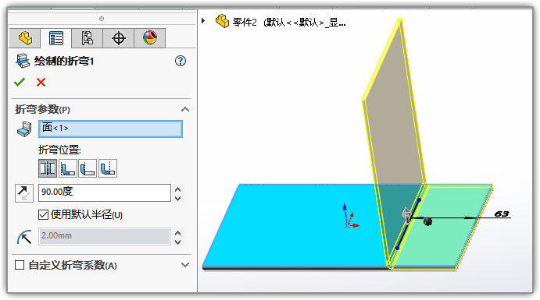This screenshot has height=300, width=540.
Task: Click the 90.00度 bend angle field
Action: tap(105, 192)
